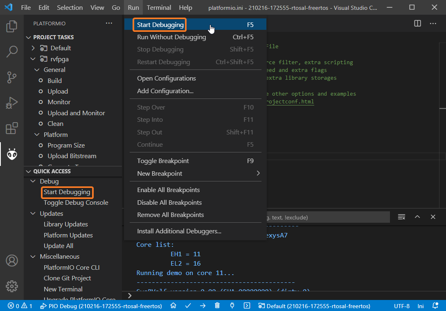Open the Search view in the activity bar
The width and height of the screenshot is (446, 311).
pos(12,51)
